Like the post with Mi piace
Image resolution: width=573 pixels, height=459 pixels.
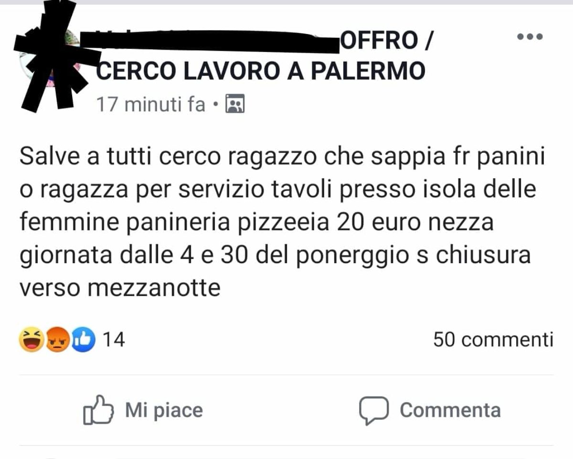(143, 410)
